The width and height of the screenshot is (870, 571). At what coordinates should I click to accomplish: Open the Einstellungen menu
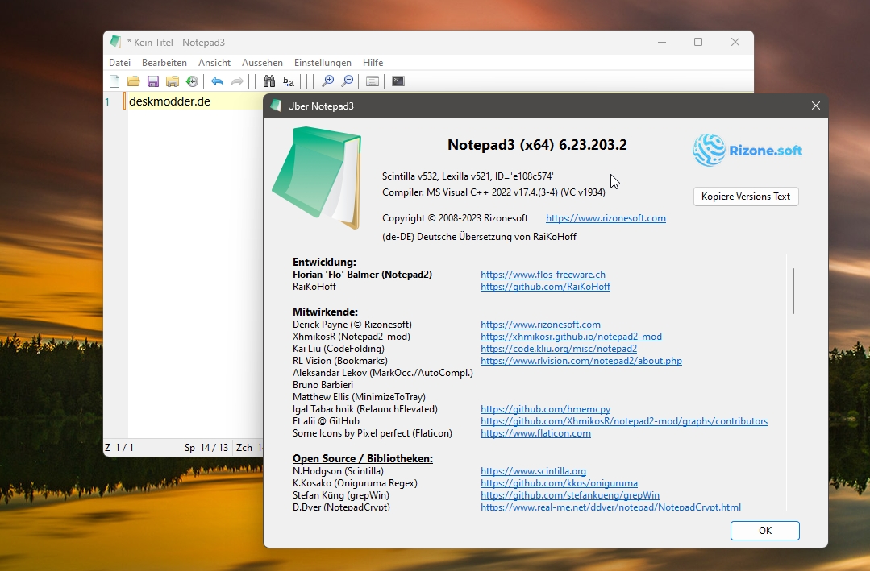323,63
